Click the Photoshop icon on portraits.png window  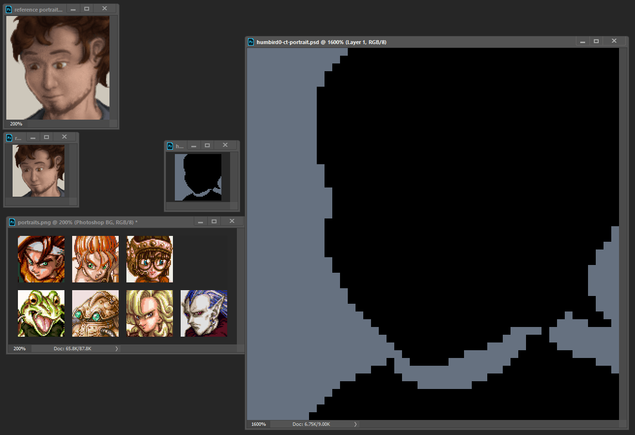click(x=12, y=222)
